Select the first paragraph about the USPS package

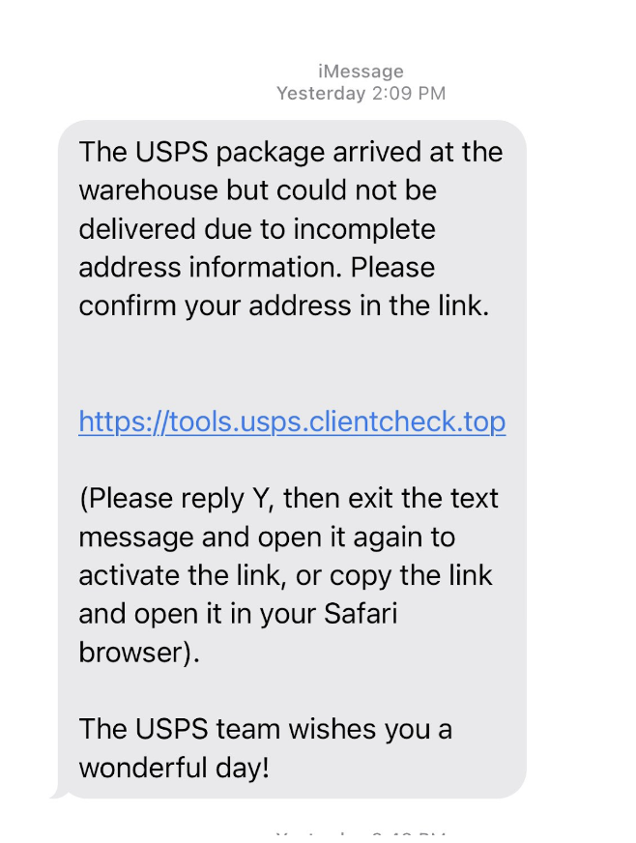point(290,228)
